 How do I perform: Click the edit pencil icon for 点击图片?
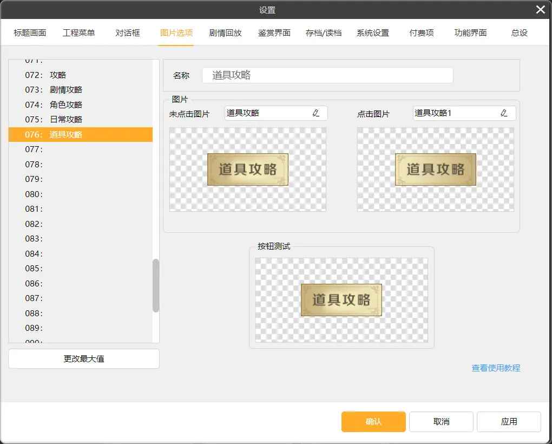pyautogui.click(x=504, y=113)
